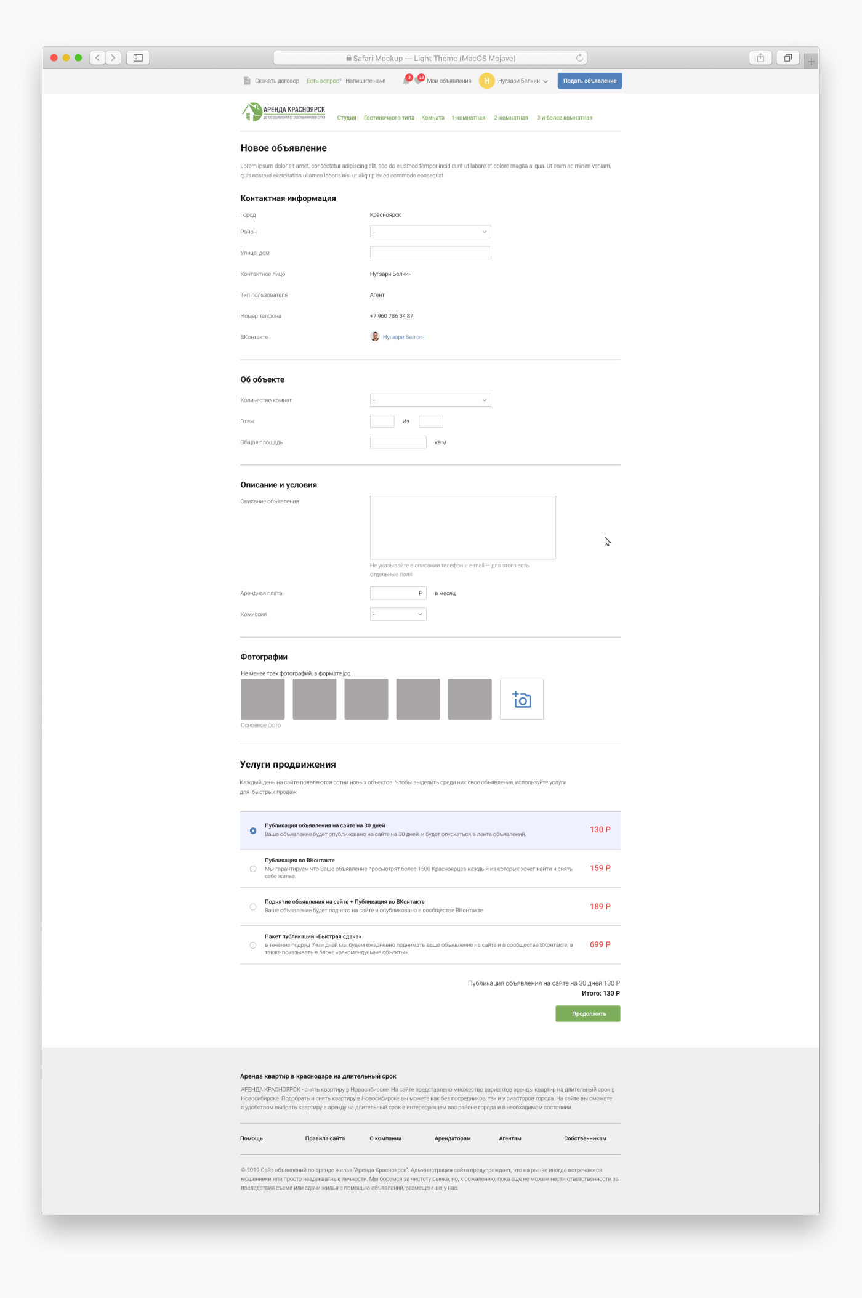Select Поднятие объявления + ВКонтакте option
The width and height of the screenshot is (862, 1298).
click(253, 907)
